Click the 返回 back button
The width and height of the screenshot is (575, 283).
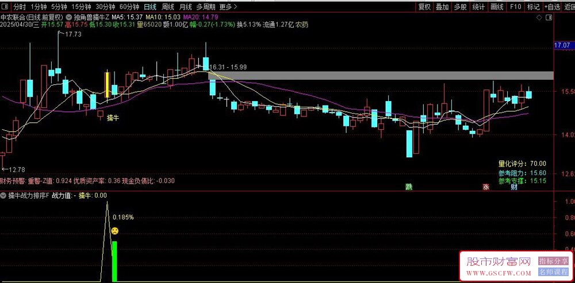point(569,6)
